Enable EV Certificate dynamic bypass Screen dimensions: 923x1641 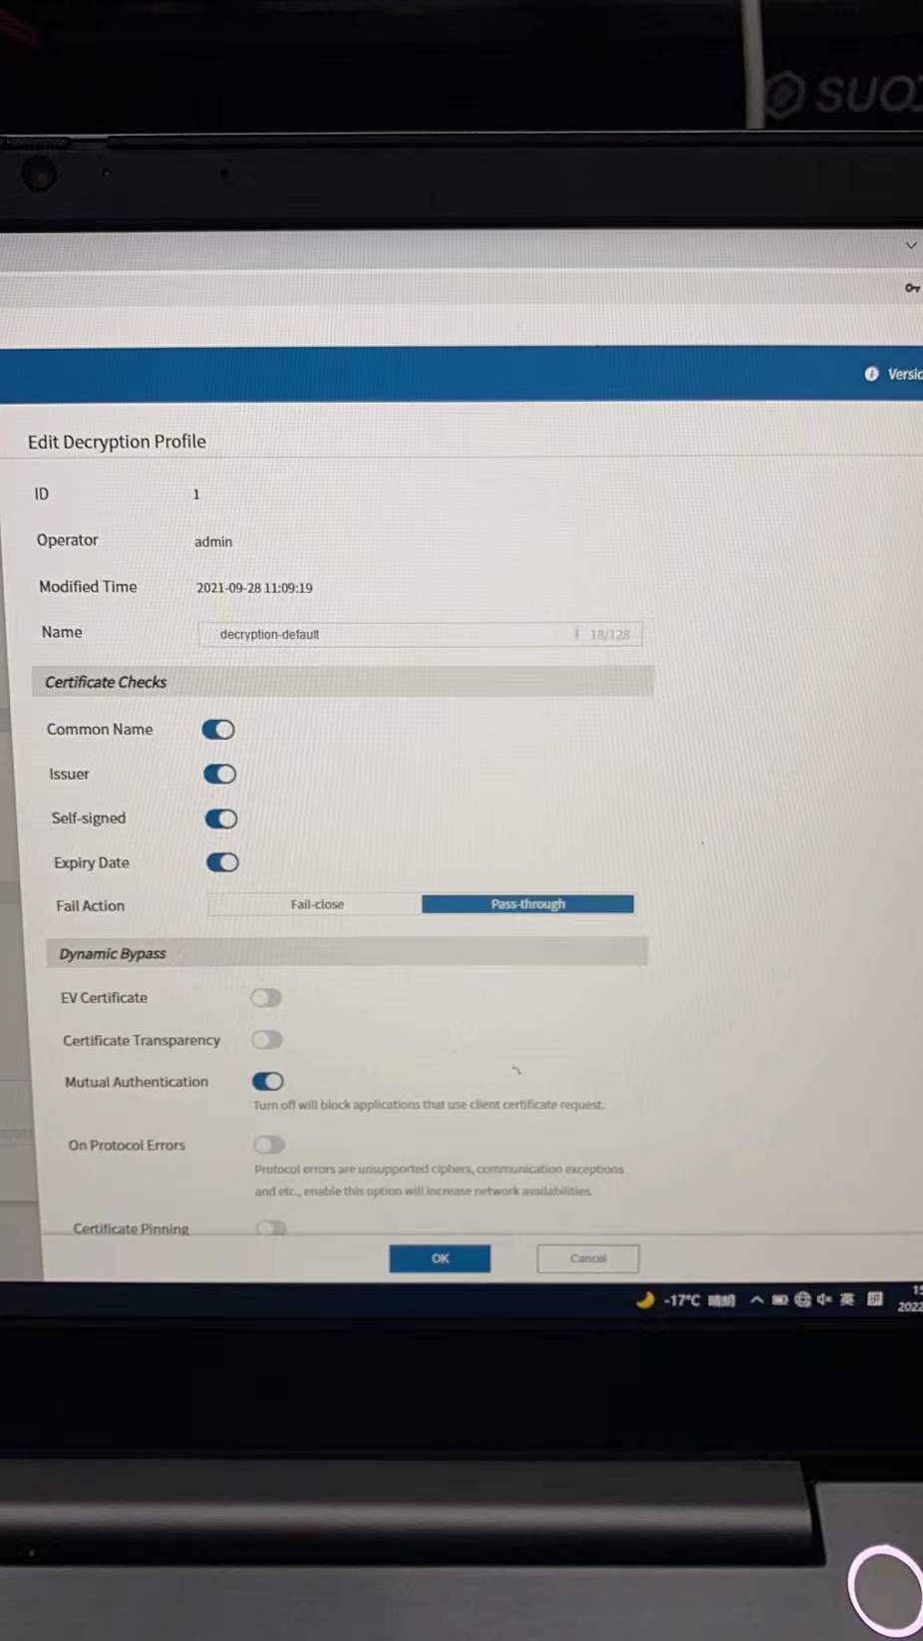(266, 998)
